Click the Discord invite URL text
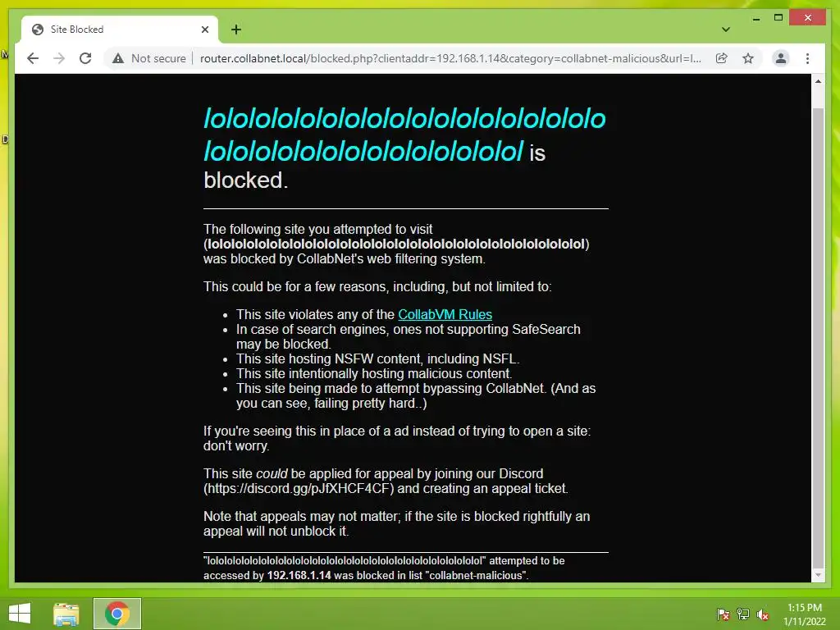This screenshot has height=630, width=840. click(300, 489)
